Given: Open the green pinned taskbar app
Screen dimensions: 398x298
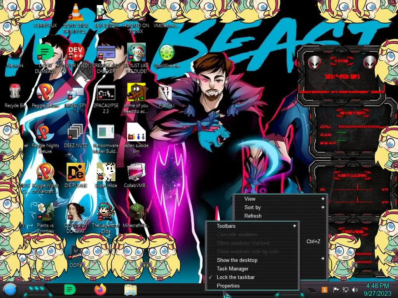Looking at the screenshot, I should (x=70, y=289).
